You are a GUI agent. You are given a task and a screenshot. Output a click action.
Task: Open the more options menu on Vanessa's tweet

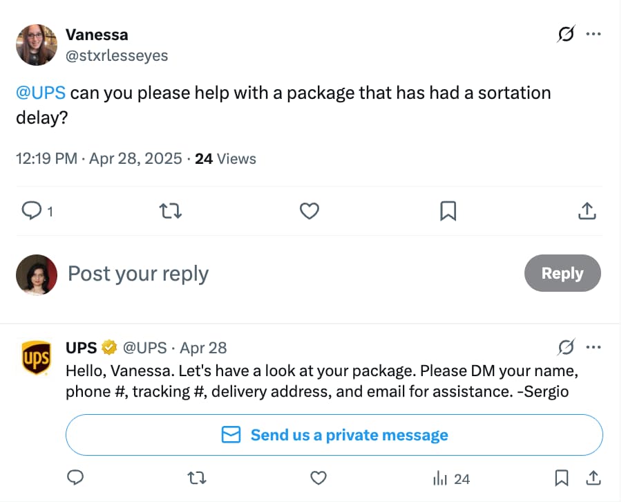(594, 34)
